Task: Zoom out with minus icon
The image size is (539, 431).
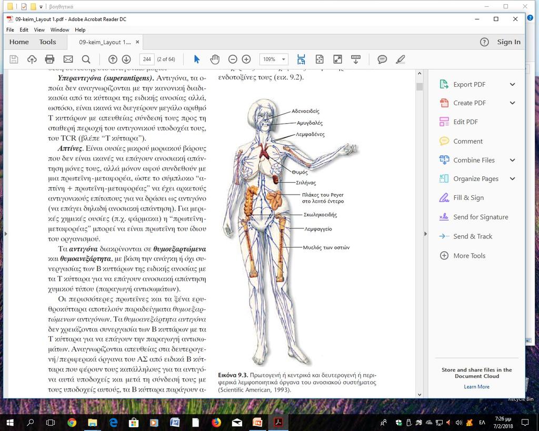Action: [x=233, y=59]
